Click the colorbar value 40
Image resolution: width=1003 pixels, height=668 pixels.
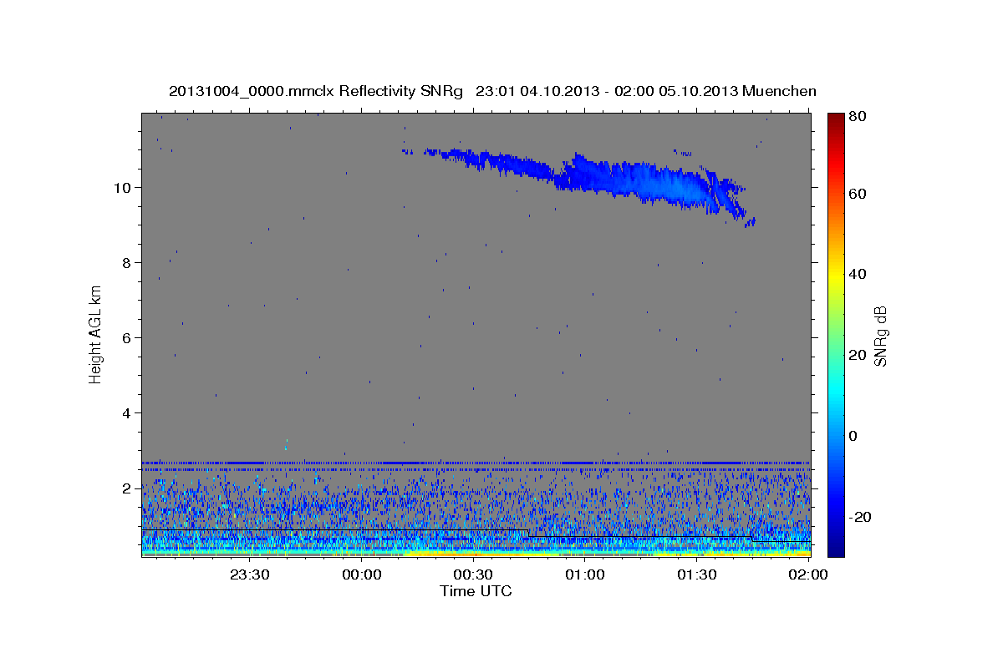858,274
